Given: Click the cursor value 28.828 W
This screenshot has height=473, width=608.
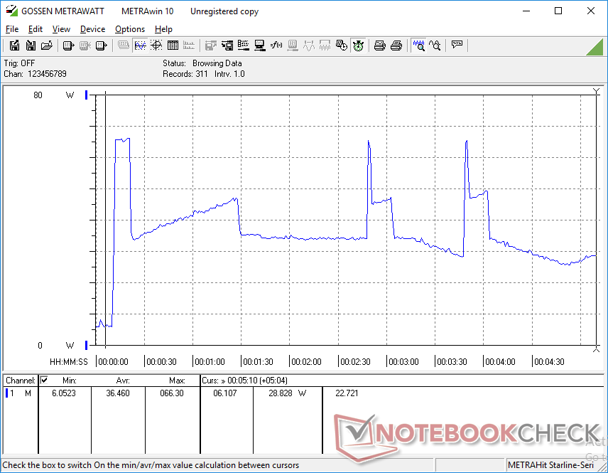Looking at the screenshot, I should 288,393.
